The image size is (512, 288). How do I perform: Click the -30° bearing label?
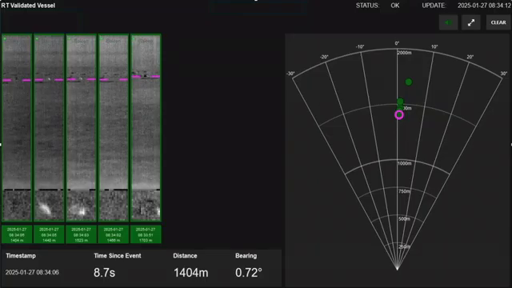pos(290,74)
